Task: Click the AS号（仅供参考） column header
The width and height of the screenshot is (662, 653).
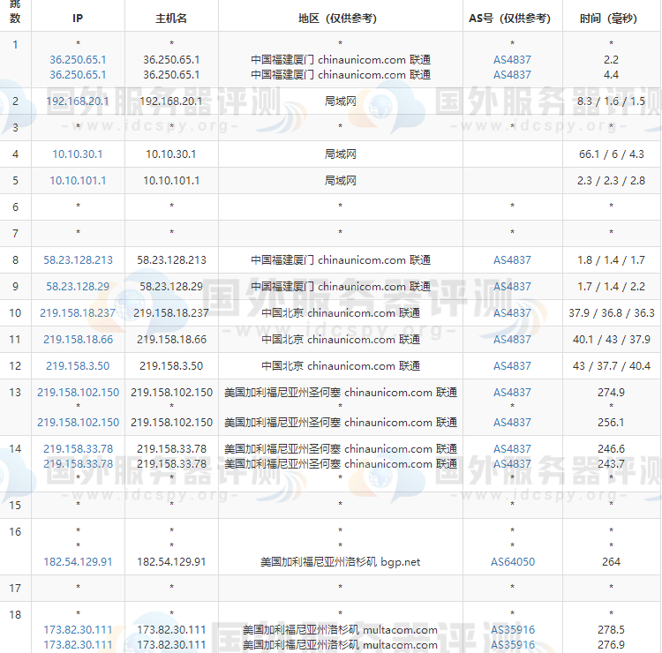Action: point(512,19)
